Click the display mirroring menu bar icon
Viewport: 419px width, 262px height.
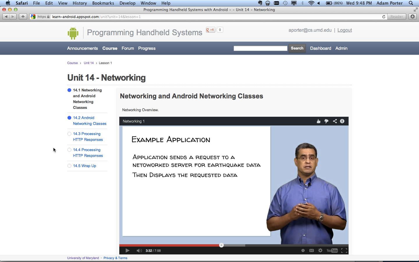(x=294, y=3)
